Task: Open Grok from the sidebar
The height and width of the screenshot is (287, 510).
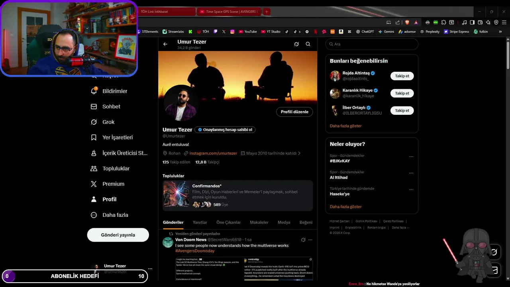Action: (103, 122)
